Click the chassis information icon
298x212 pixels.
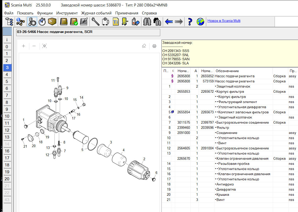(x=20, y=22)
